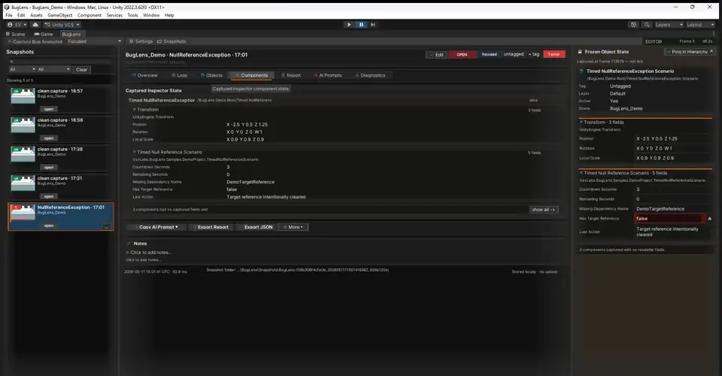Viewport: 722px width, 376px height.
Task: Open the Window menu
Action: (151, 15)
